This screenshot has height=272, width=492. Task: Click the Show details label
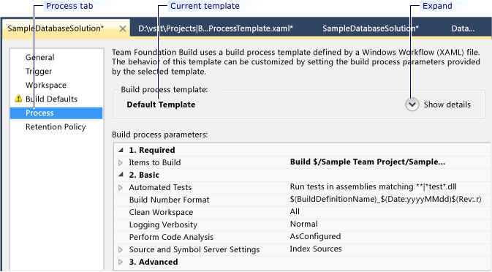coord(447,105)
